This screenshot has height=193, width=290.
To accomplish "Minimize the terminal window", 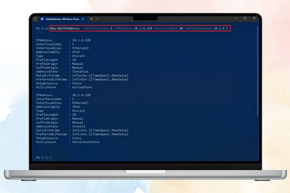I will tap(236, 18).
